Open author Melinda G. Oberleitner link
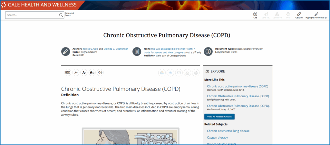Image resolution: width=330 pixels, height=145 pixels. (x=116, y=49)
